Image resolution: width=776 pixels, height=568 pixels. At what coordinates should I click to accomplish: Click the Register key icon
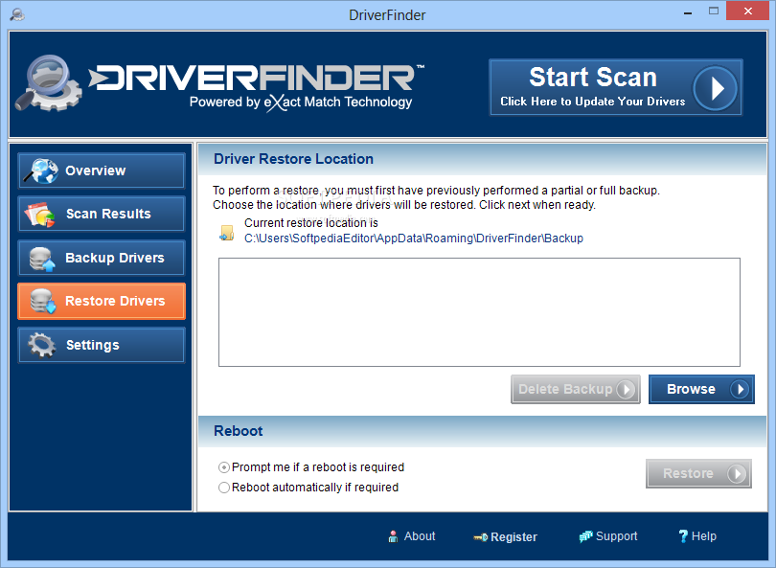pyautogui.click(x=481, y=536)
